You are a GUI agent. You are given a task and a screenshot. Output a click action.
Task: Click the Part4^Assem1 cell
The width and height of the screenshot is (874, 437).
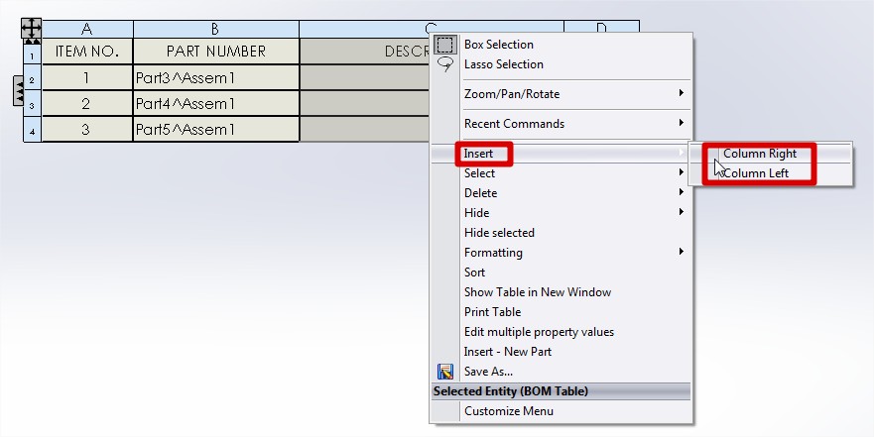(x=215, y=104)
